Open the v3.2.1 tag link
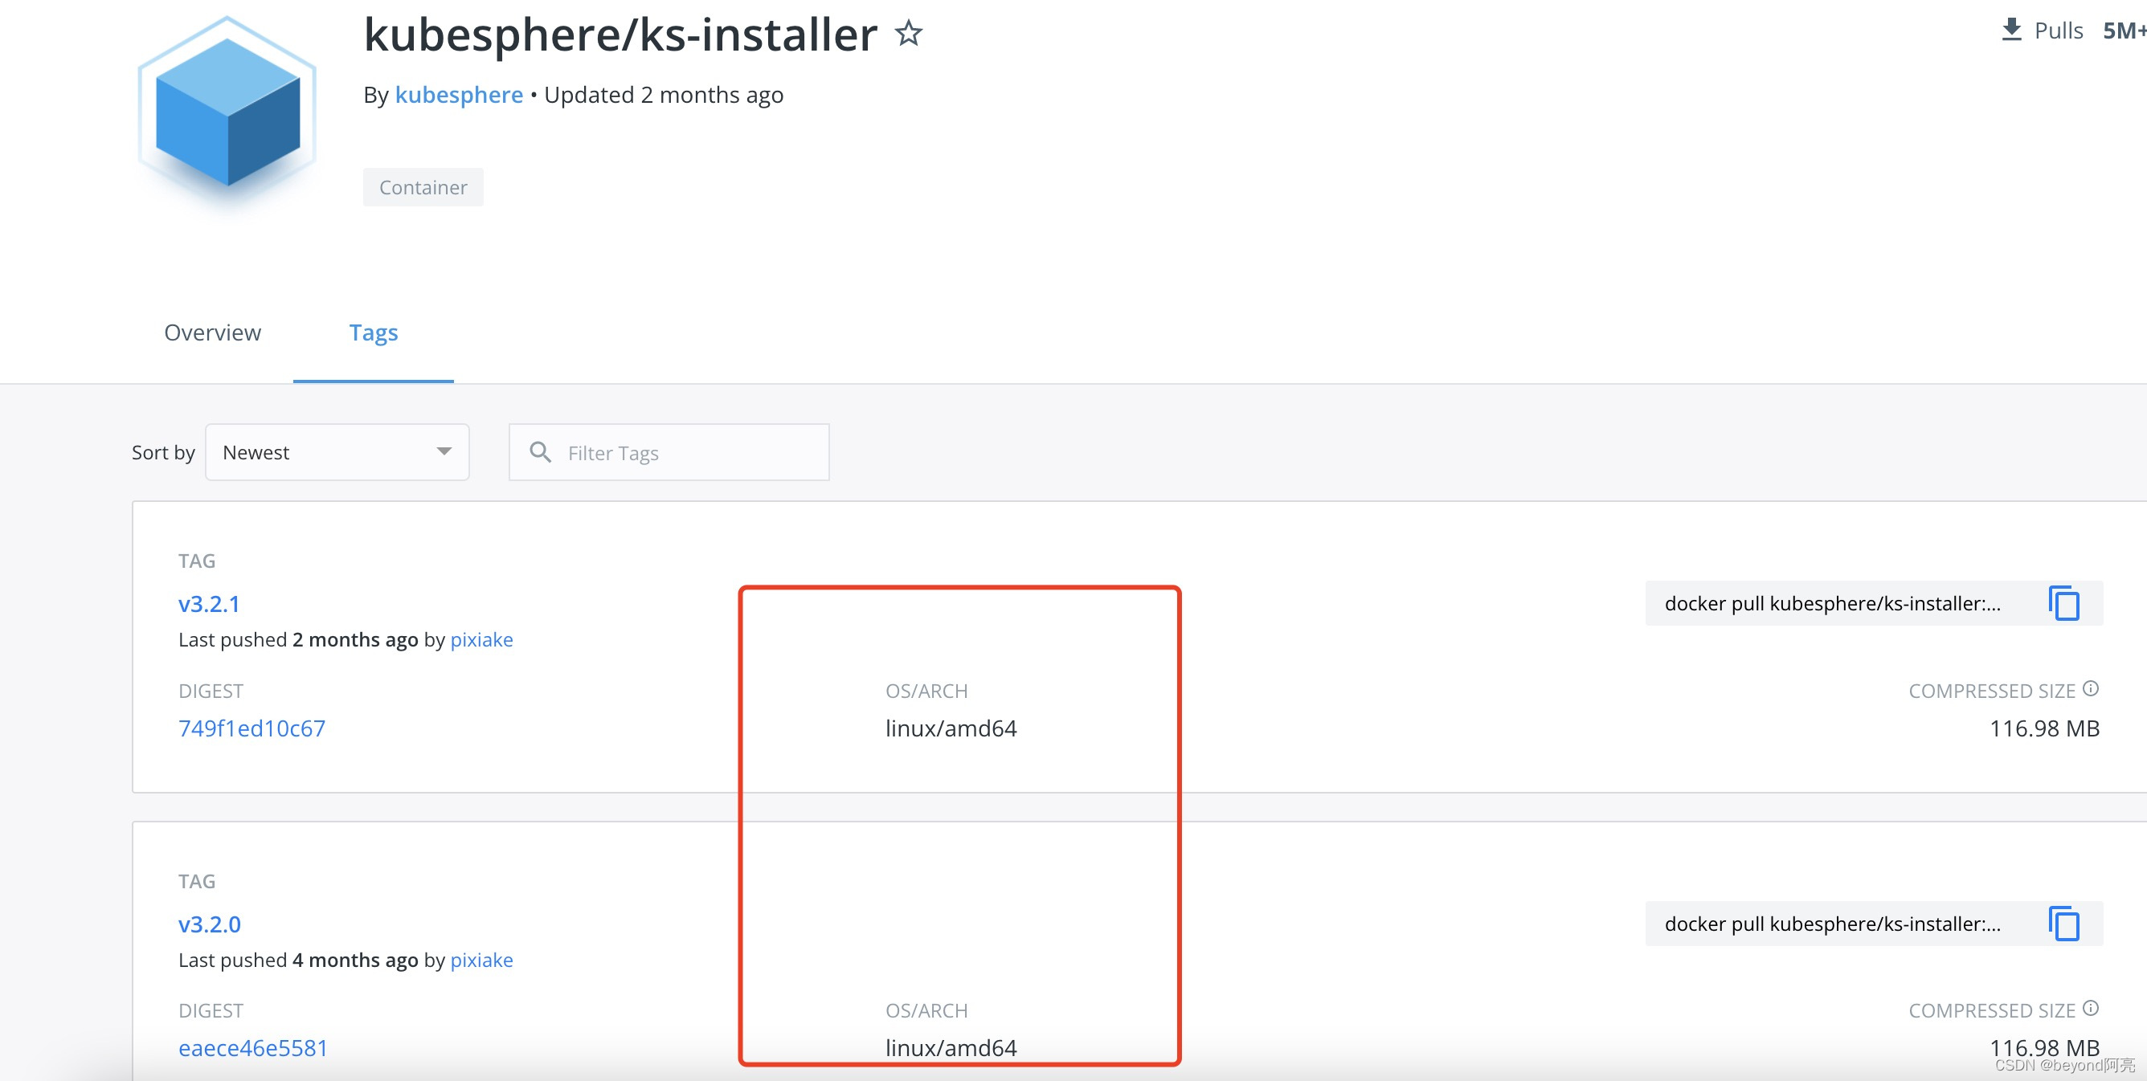Screen dimensions: 2147x1081 209,604
